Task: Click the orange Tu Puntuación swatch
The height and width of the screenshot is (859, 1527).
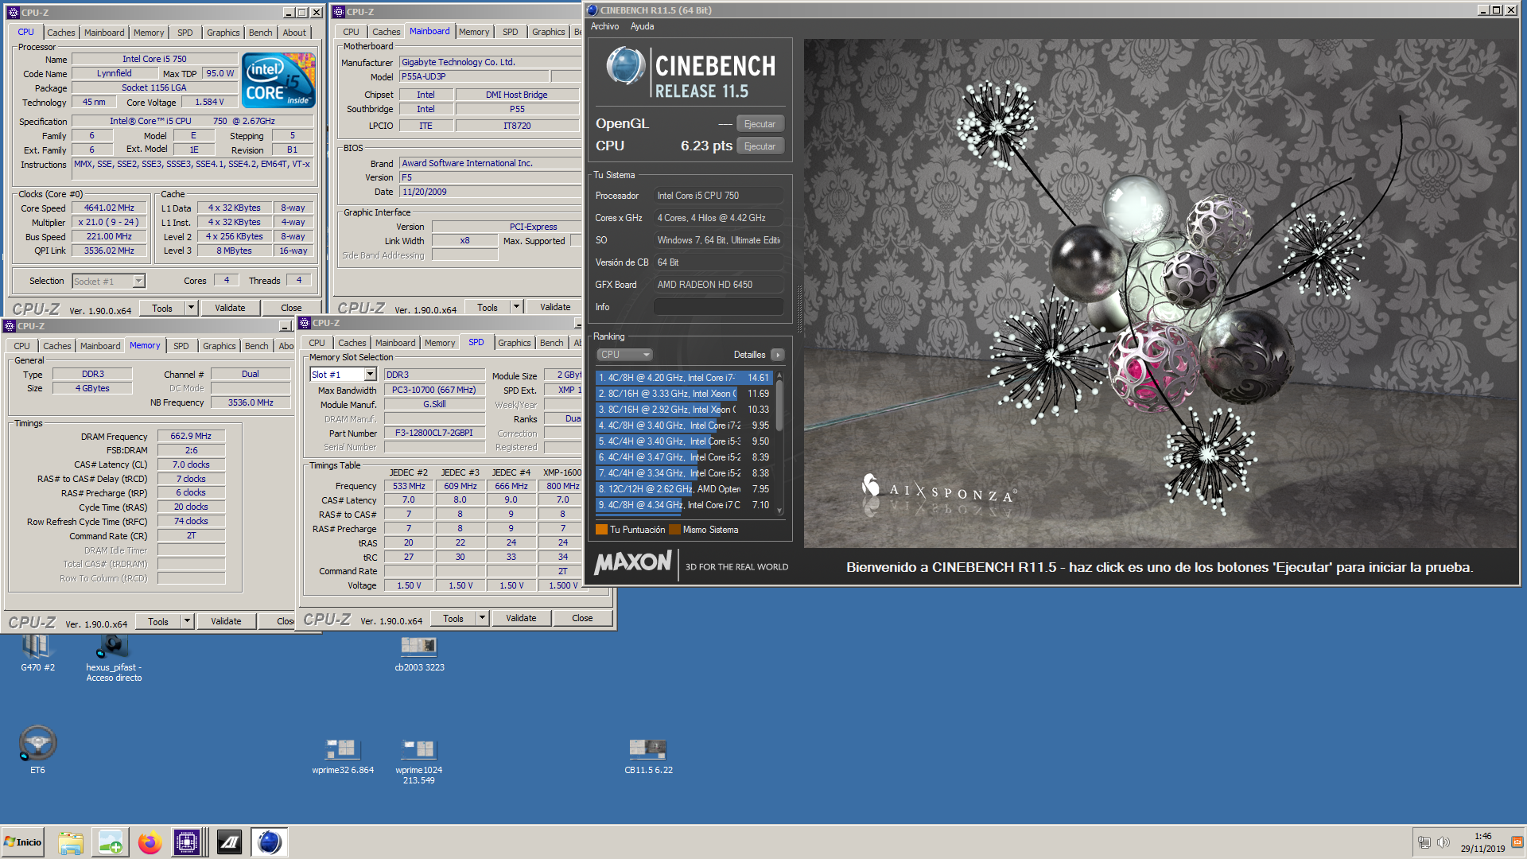Action: 601,530
